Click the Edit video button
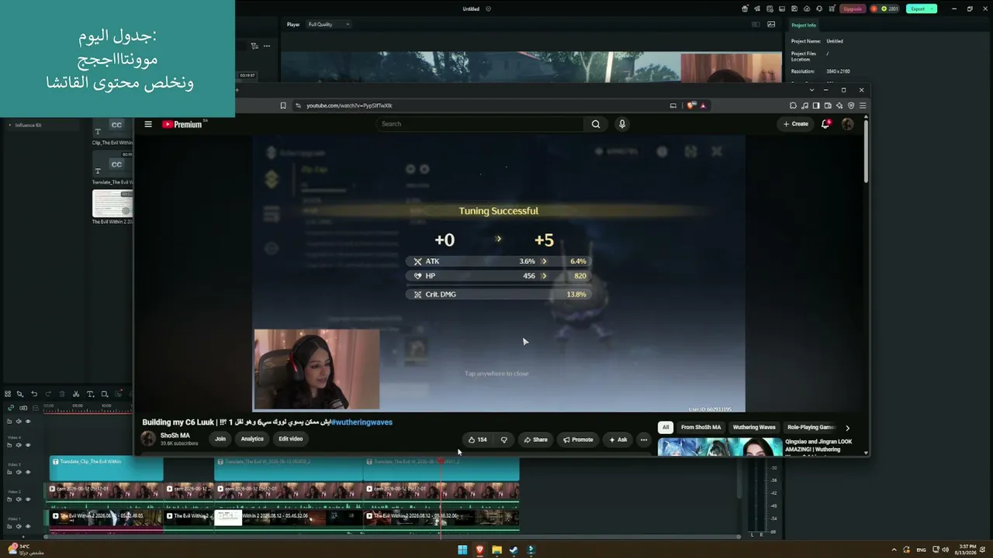The image size is (993, 558). [x=291, y=439]
